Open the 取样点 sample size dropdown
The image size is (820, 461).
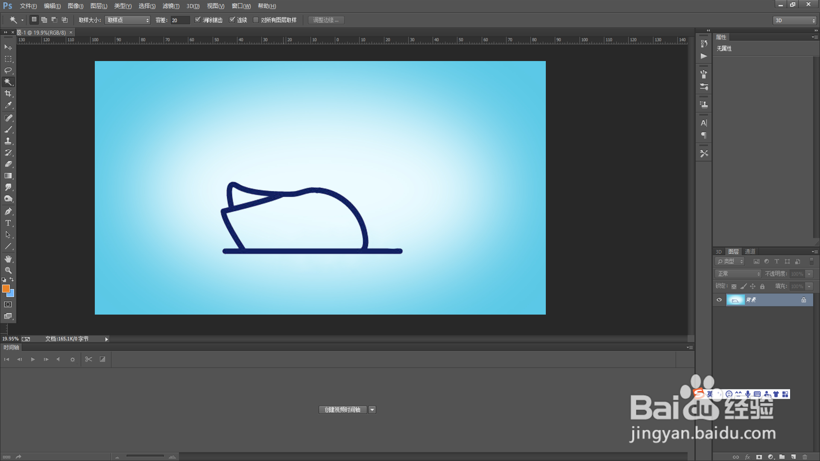(127, 20)
